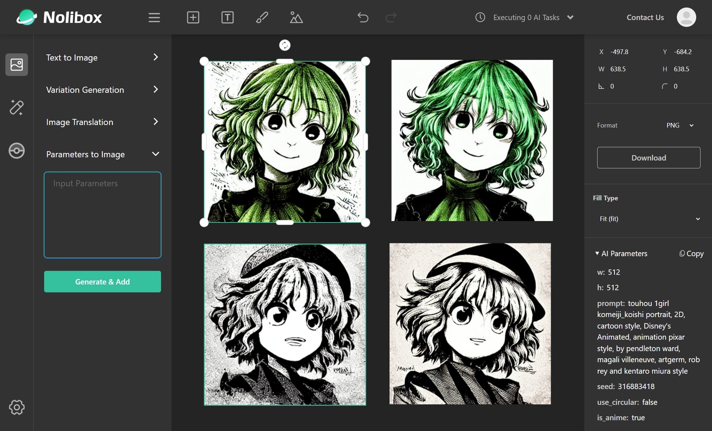The width and height of the screenshot is (712, 431).
Task: Click the rotate handle above selected image
Action: tap(285, 45)
